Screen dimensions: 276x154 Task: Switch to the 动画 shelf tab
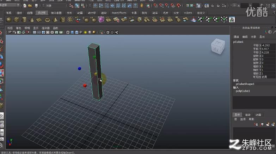pyautogui.click(x=80, y=13)
